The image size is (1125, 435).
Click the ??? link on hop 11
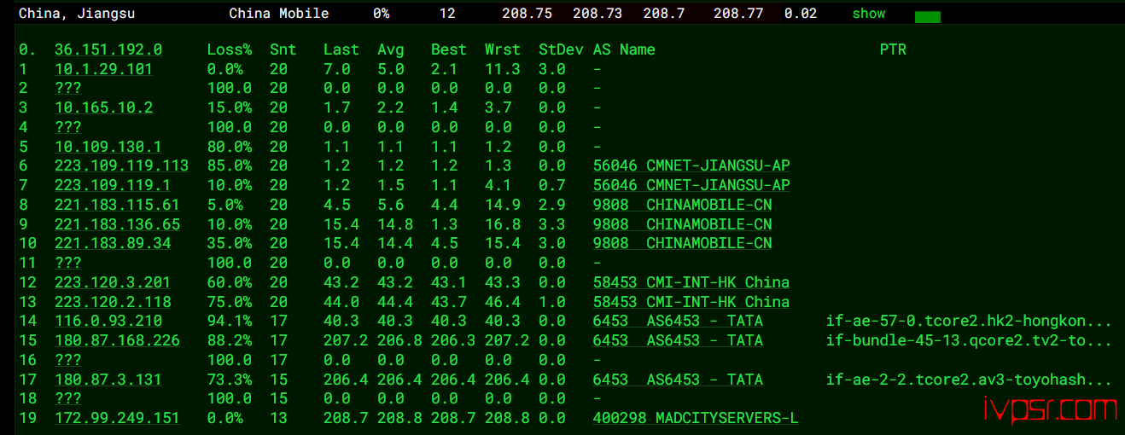67,263
